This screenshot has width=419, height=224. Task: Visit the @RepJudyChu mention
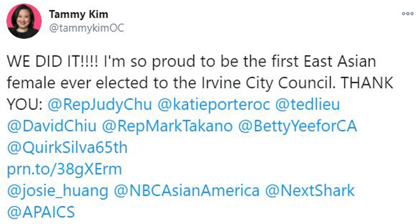[x=100, y=105]
